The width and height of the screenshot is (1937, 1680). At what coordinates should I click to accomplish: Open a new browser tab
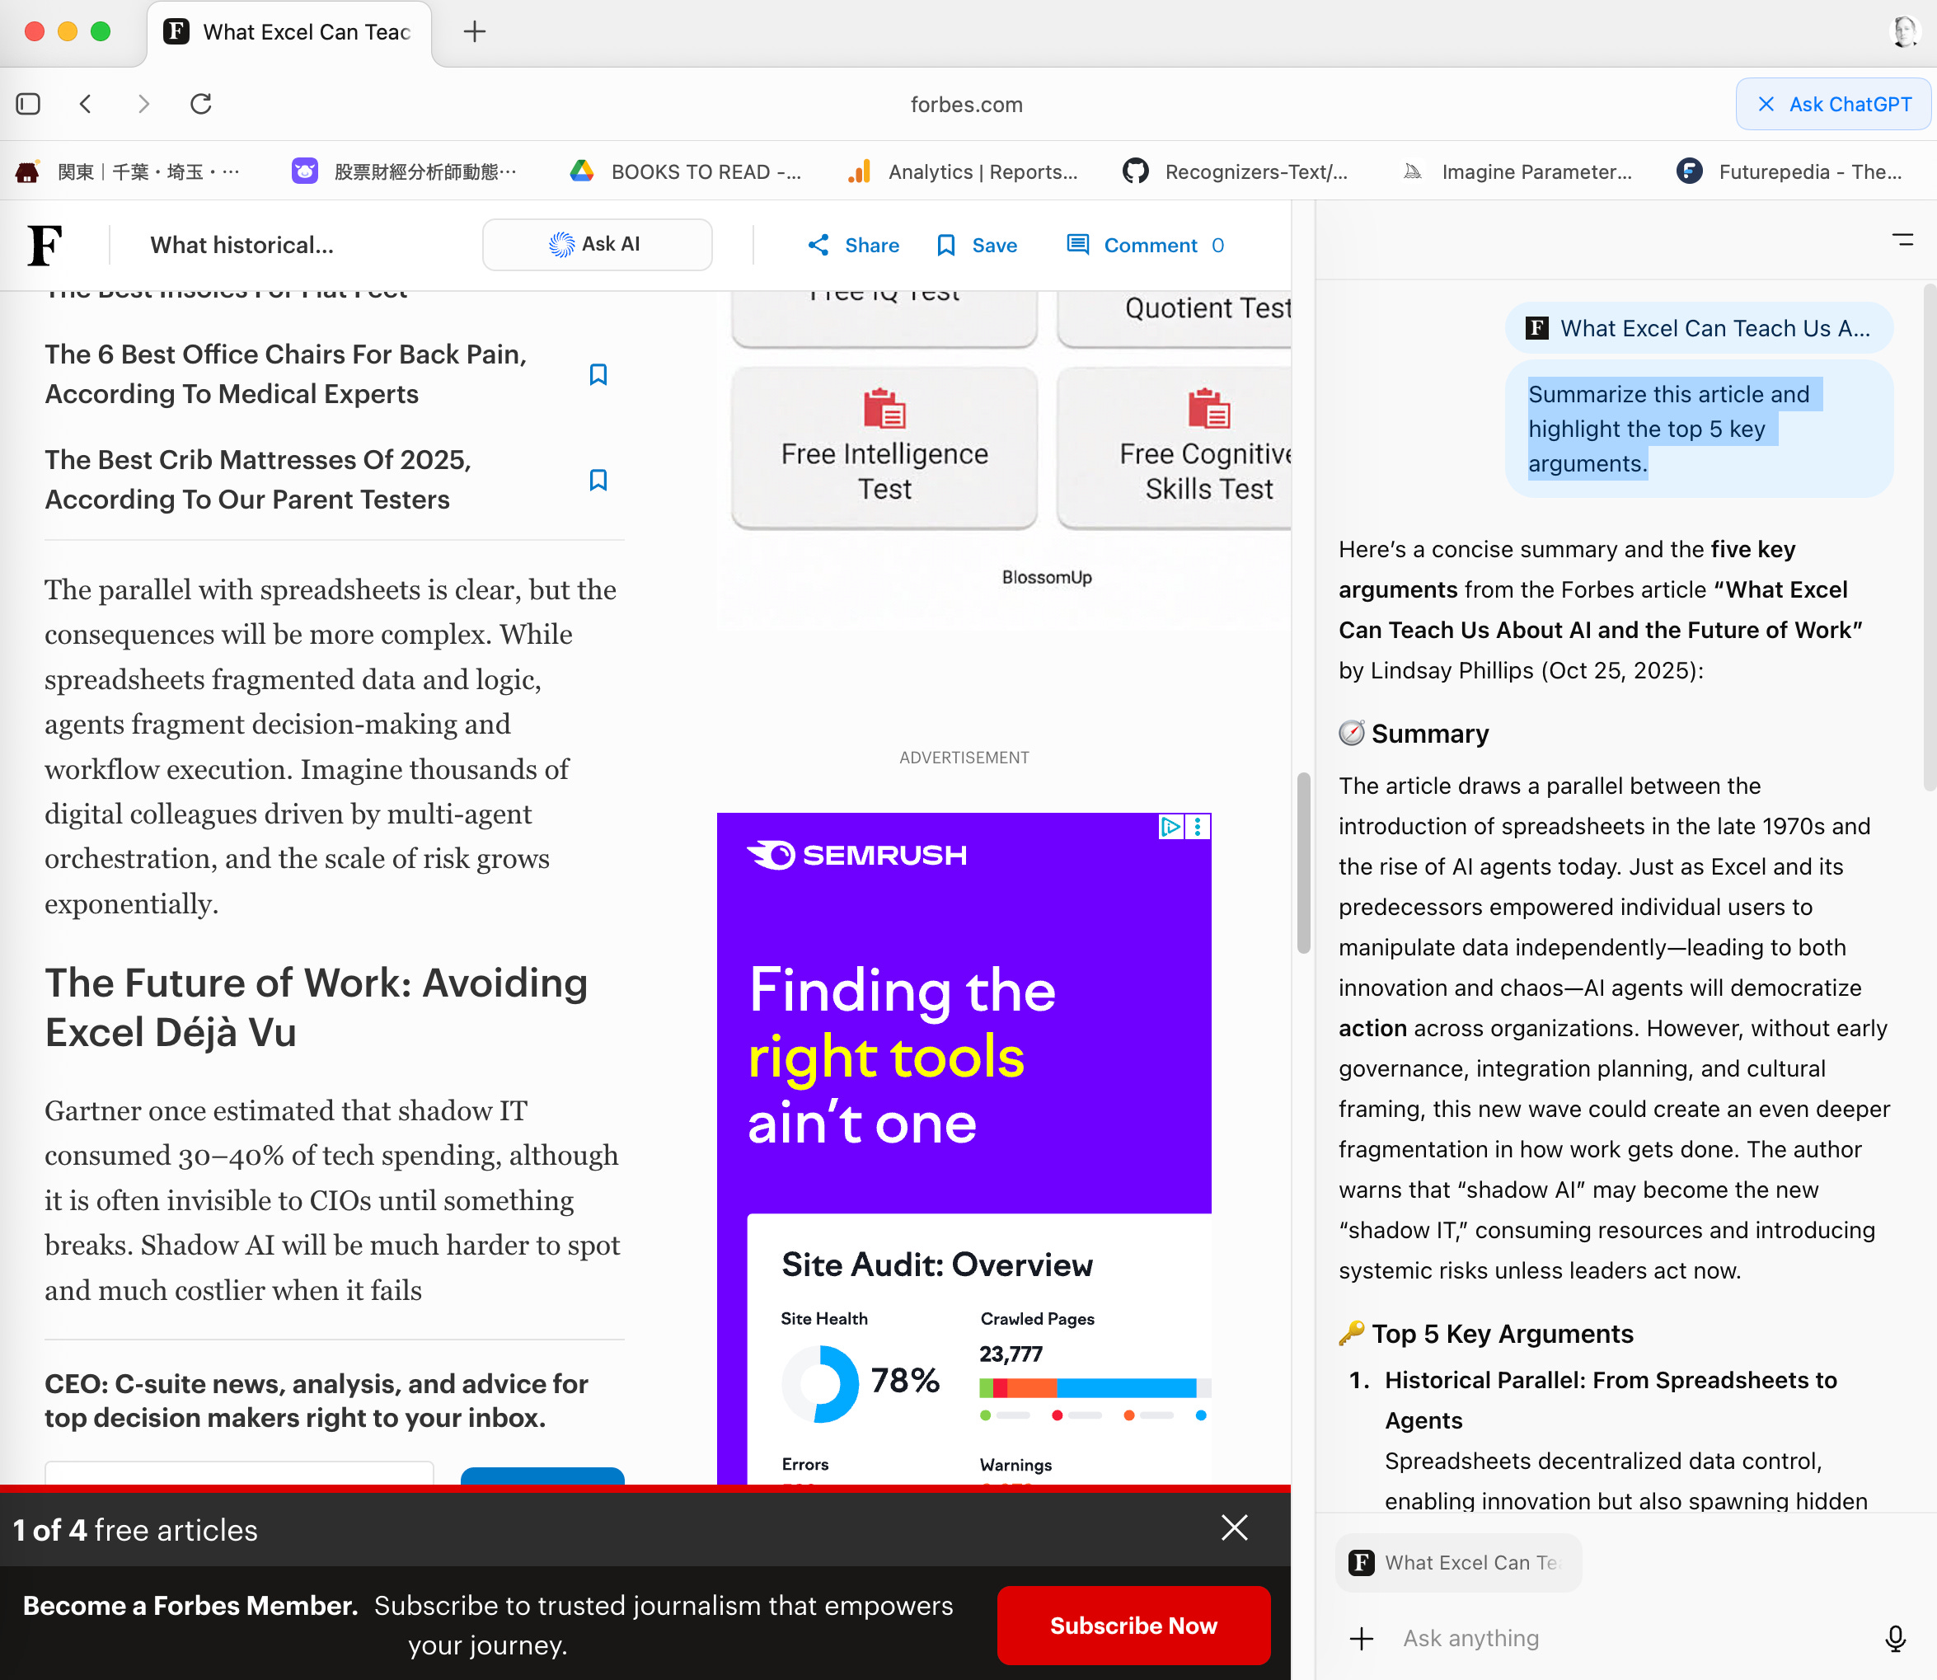pos(475,32)
